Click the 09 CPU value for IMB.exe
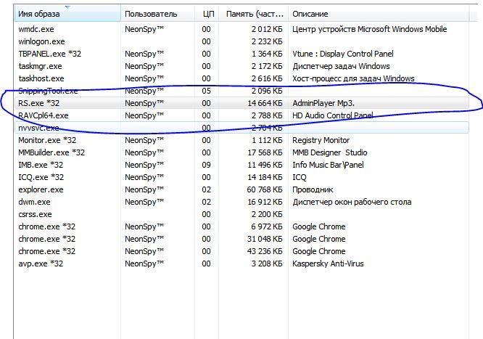Image resolution: width=483 pixels, height=339 pixels. [x=207, y=165]
